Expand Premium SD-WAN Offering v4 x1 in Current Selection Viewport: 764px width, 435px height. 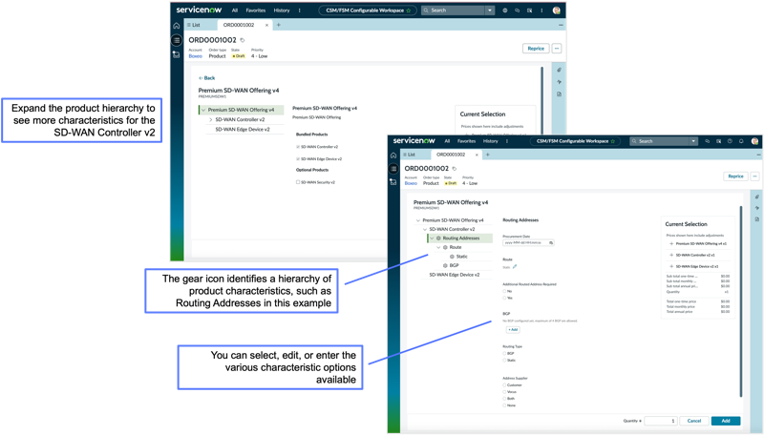tap(671, 244)
